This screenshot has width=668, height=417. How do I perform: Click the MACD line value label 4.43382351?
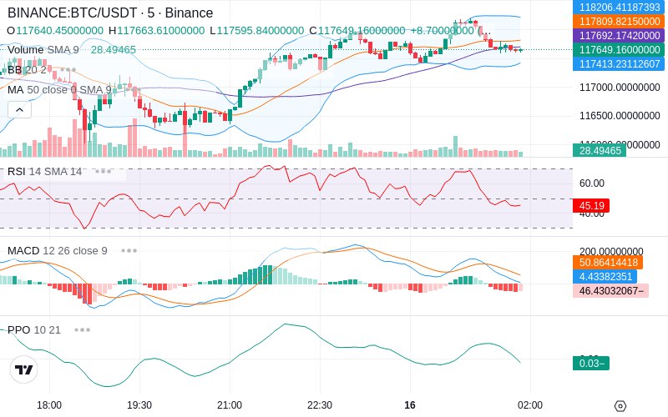pos(605,277)
